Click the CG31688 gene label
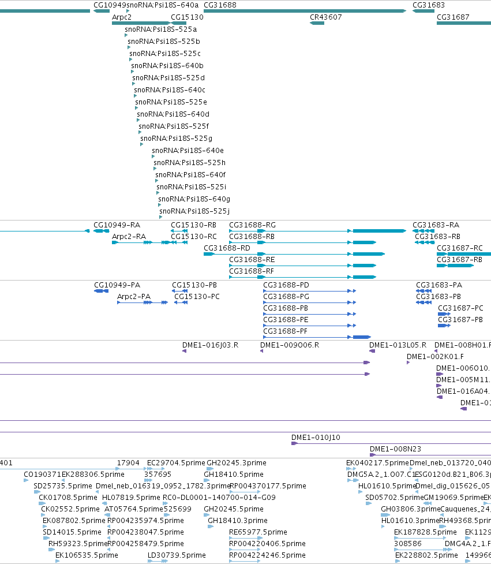This screenshot has width=491, height=564. 220,5
